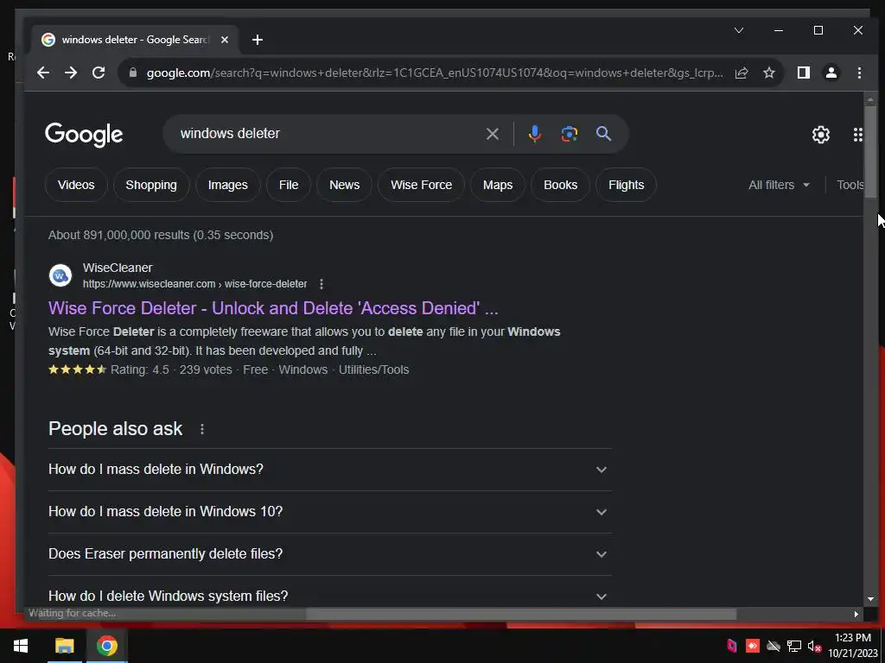This screenshot has height=663, width=885.
Task: Filter results by Videos
Action: [x=76, y=185]
